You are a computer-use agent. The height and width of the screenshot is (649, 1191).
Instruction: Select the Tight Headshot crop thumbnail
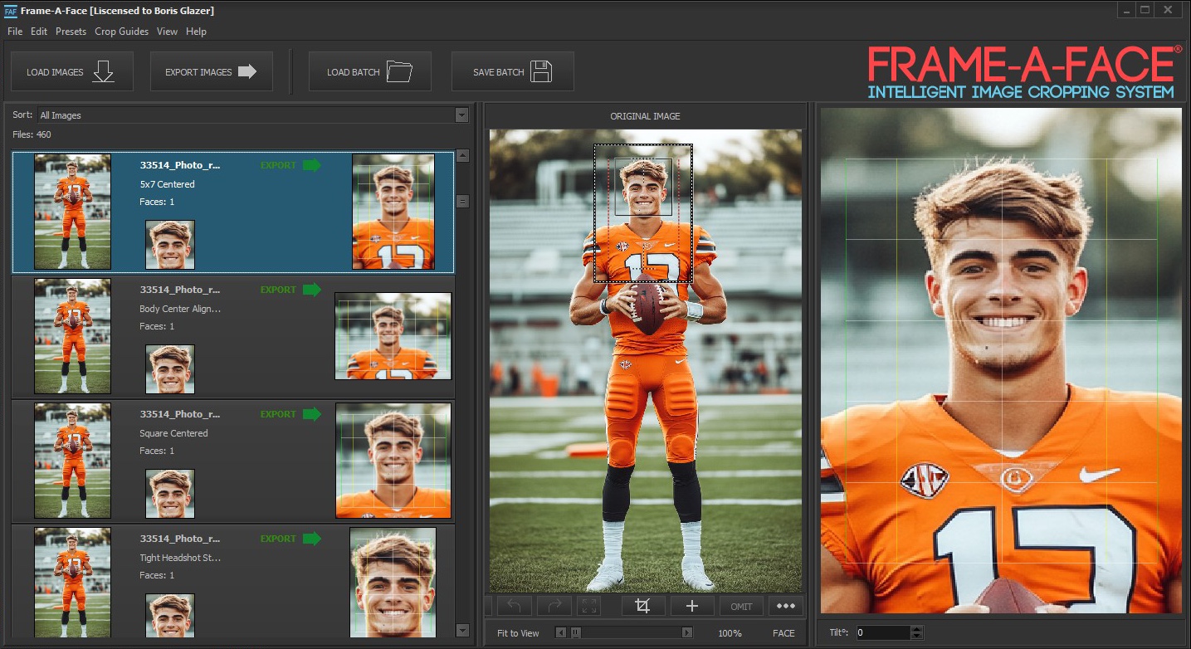393,583
